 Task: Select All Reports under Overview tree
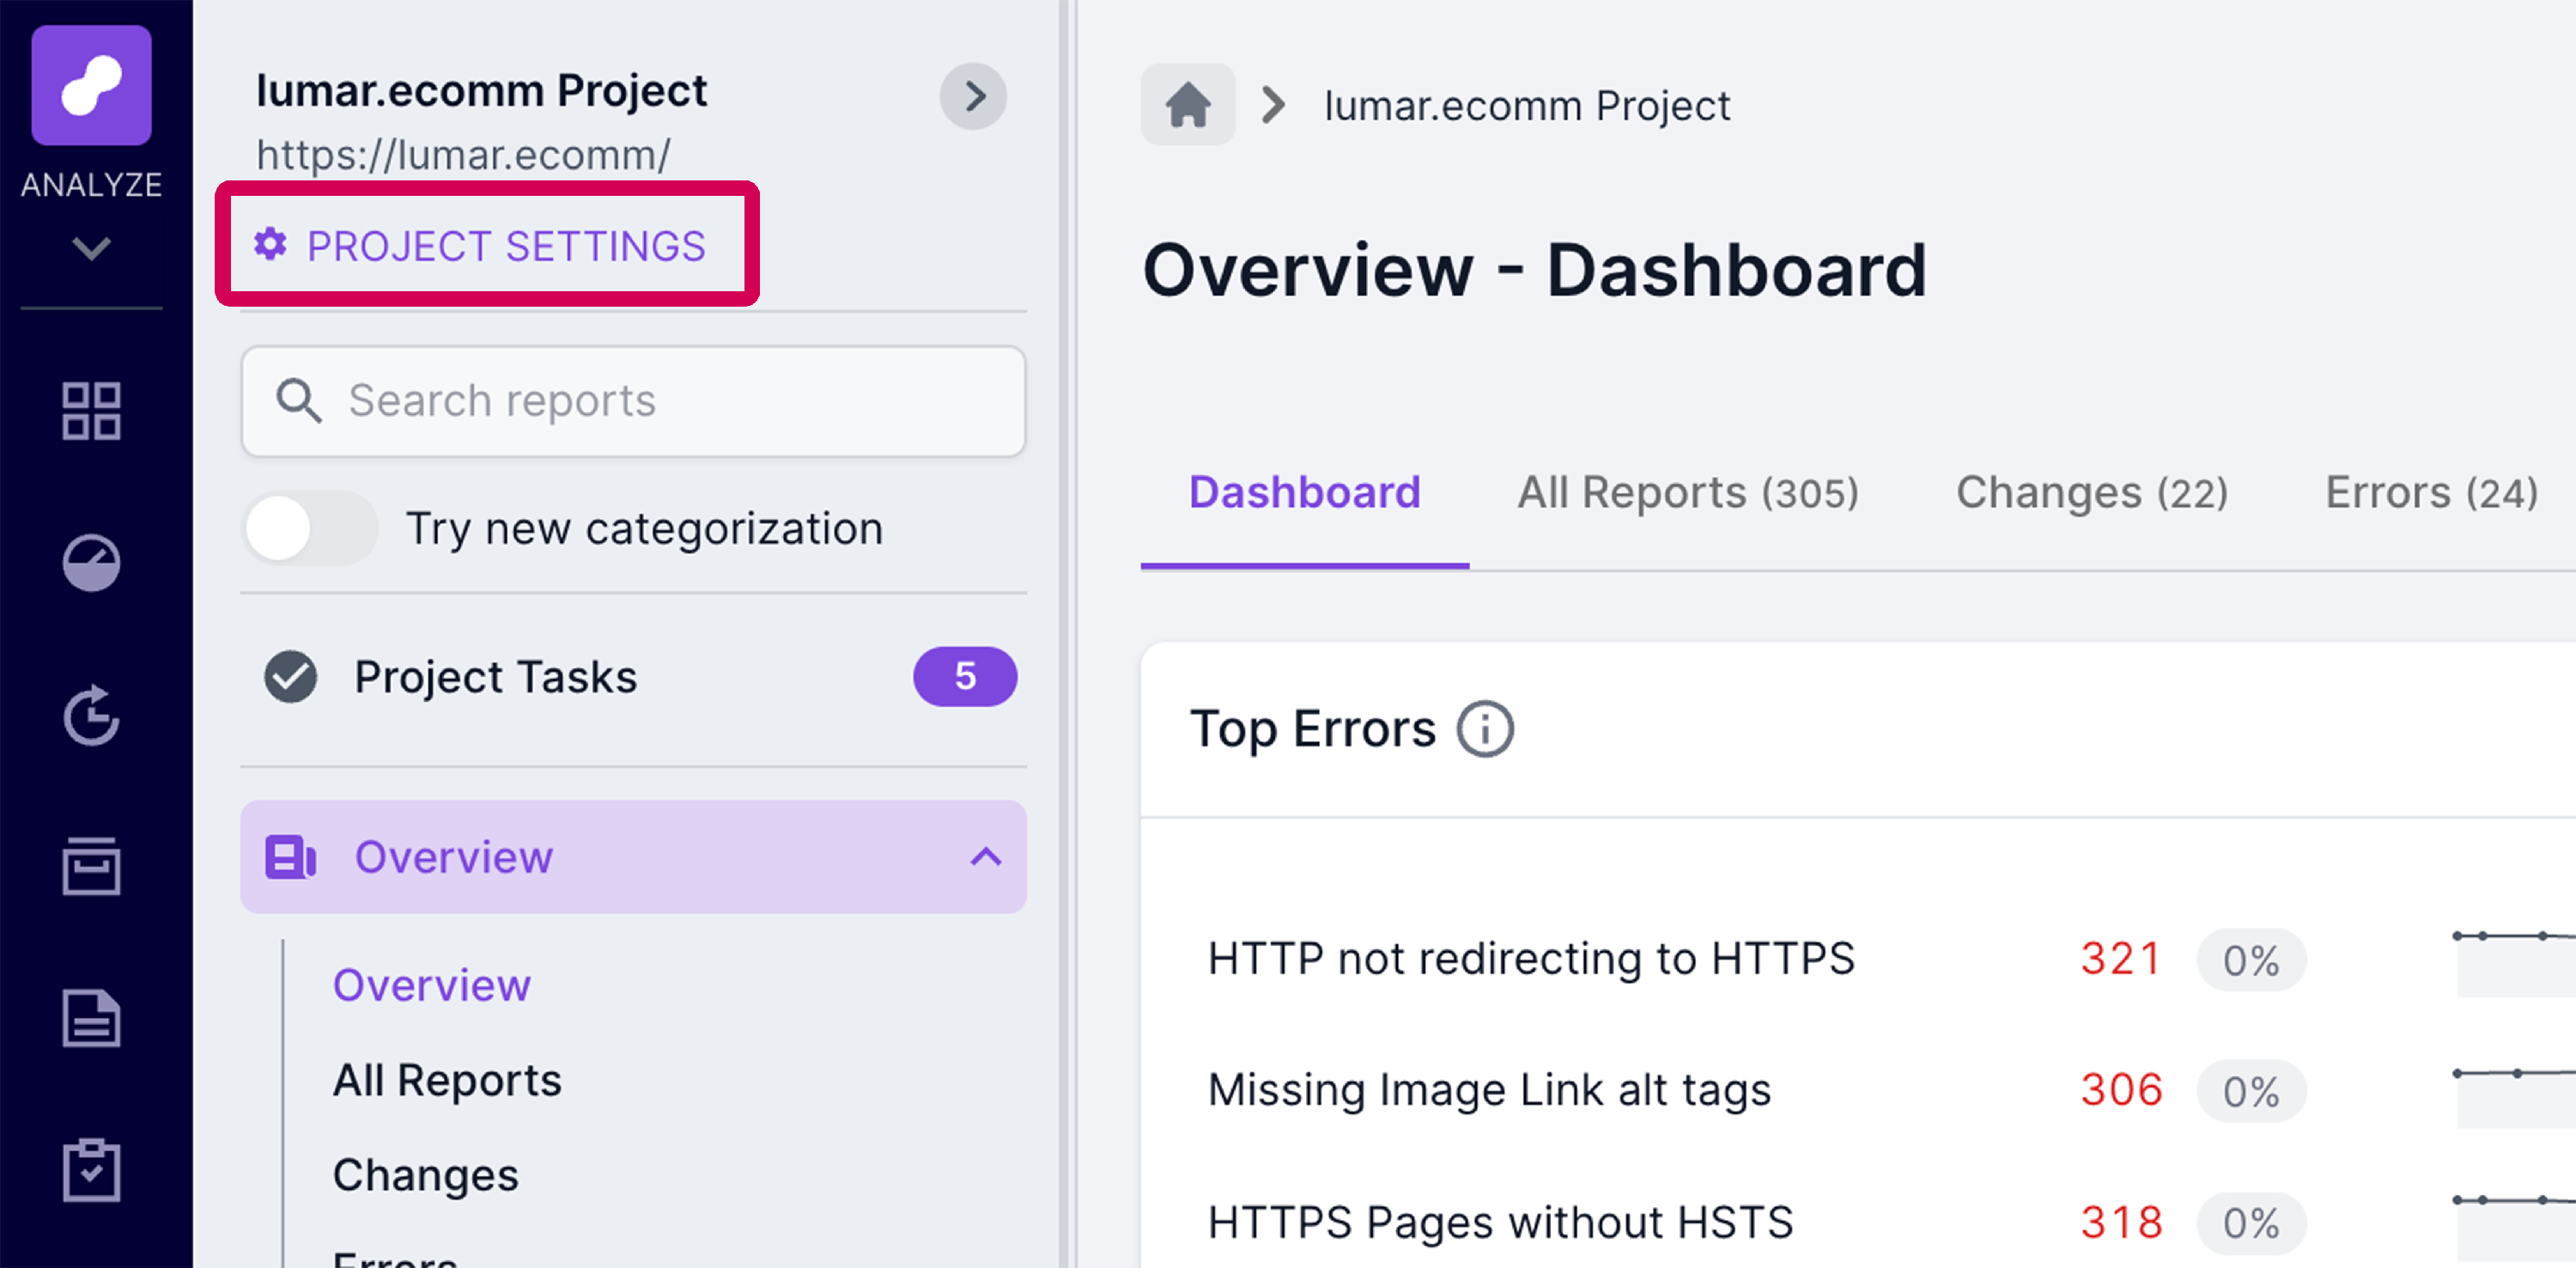(447, 1080)
